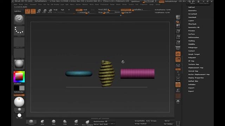225x126 pixels.
Task: Select the gray main color swatch
Action: [x=22, y=88]
